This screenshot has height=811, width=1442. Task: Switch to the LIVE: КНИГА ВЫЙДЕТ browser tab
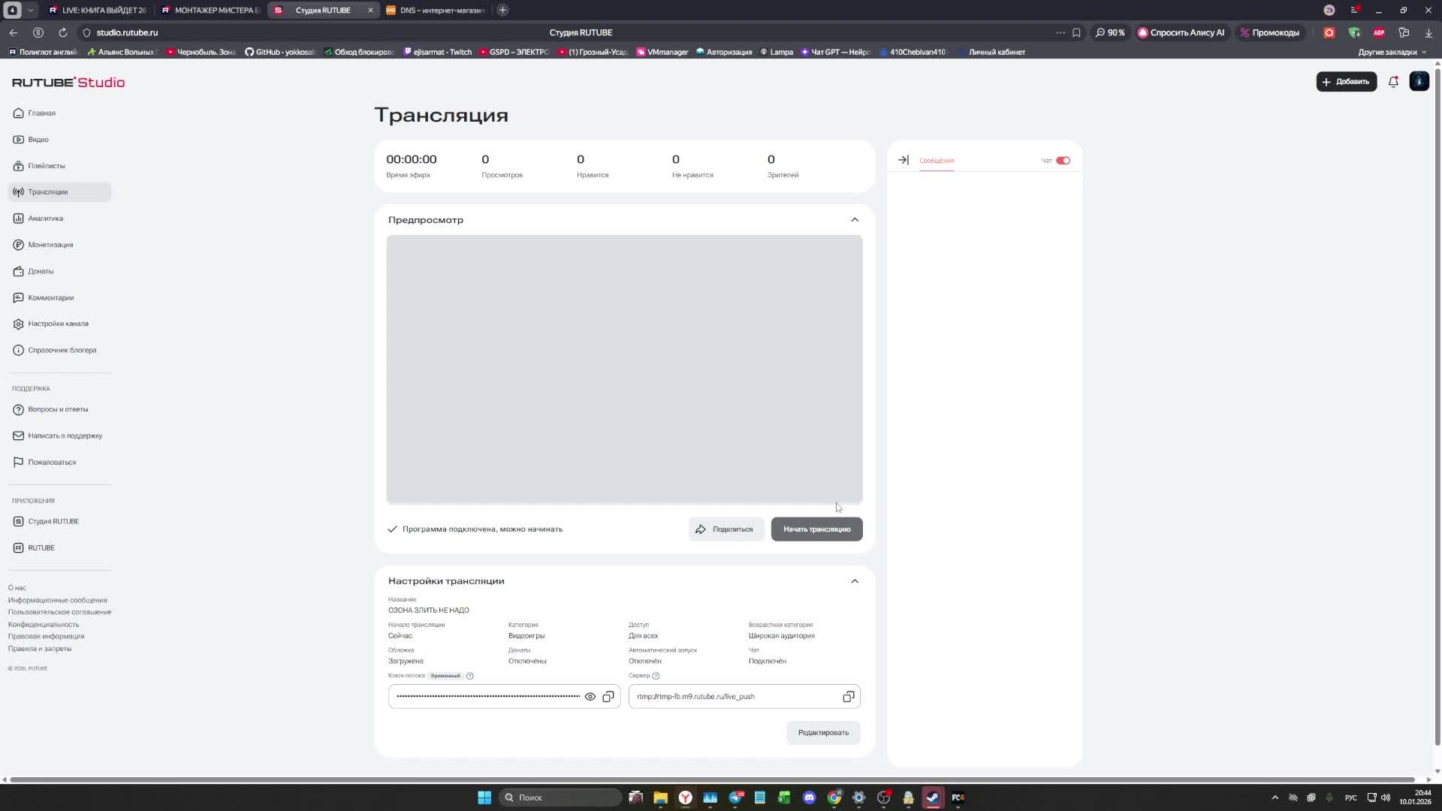pyautogui.click(x=98, y=11)
